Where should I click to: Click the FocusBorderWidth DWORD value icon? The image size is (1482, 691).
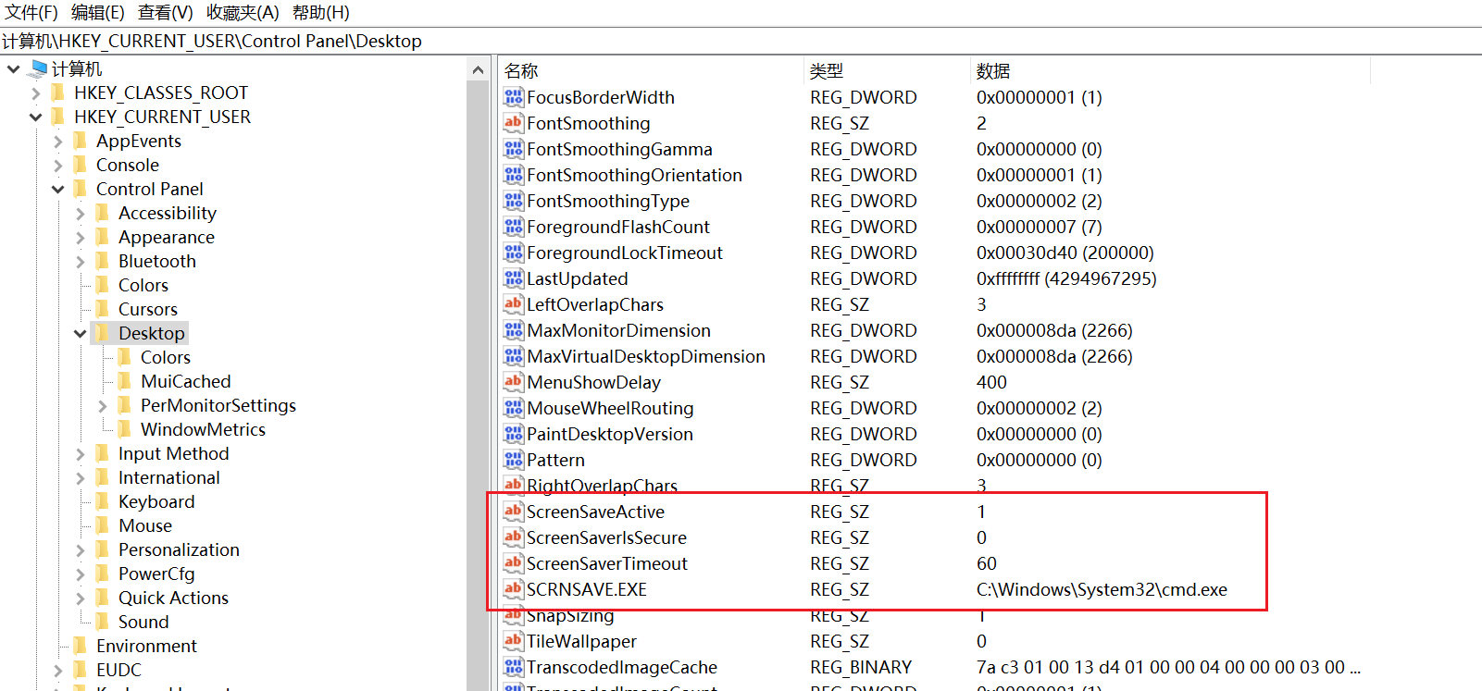(x=513, y=97)
